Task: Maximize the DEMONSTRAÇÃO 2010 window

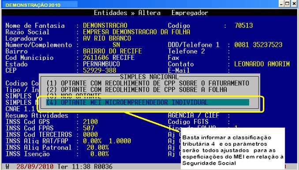Action: pos(287,4)
